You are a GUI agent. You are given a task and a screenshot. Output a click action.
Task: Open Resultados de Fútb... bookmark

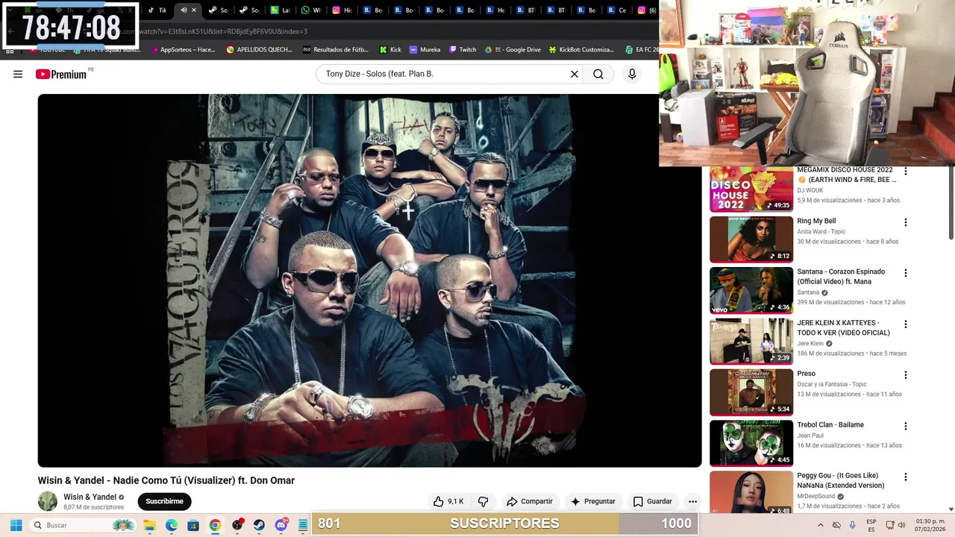pos(336,49)
